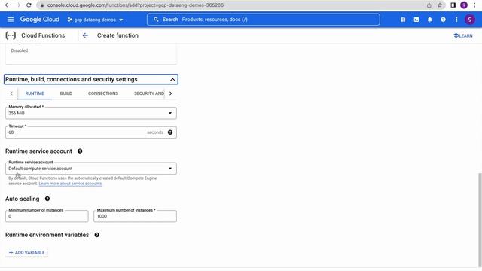Click the Cloud Functions product icon
The height and width of the screenshot is (271, 482).
coord(11,35)
